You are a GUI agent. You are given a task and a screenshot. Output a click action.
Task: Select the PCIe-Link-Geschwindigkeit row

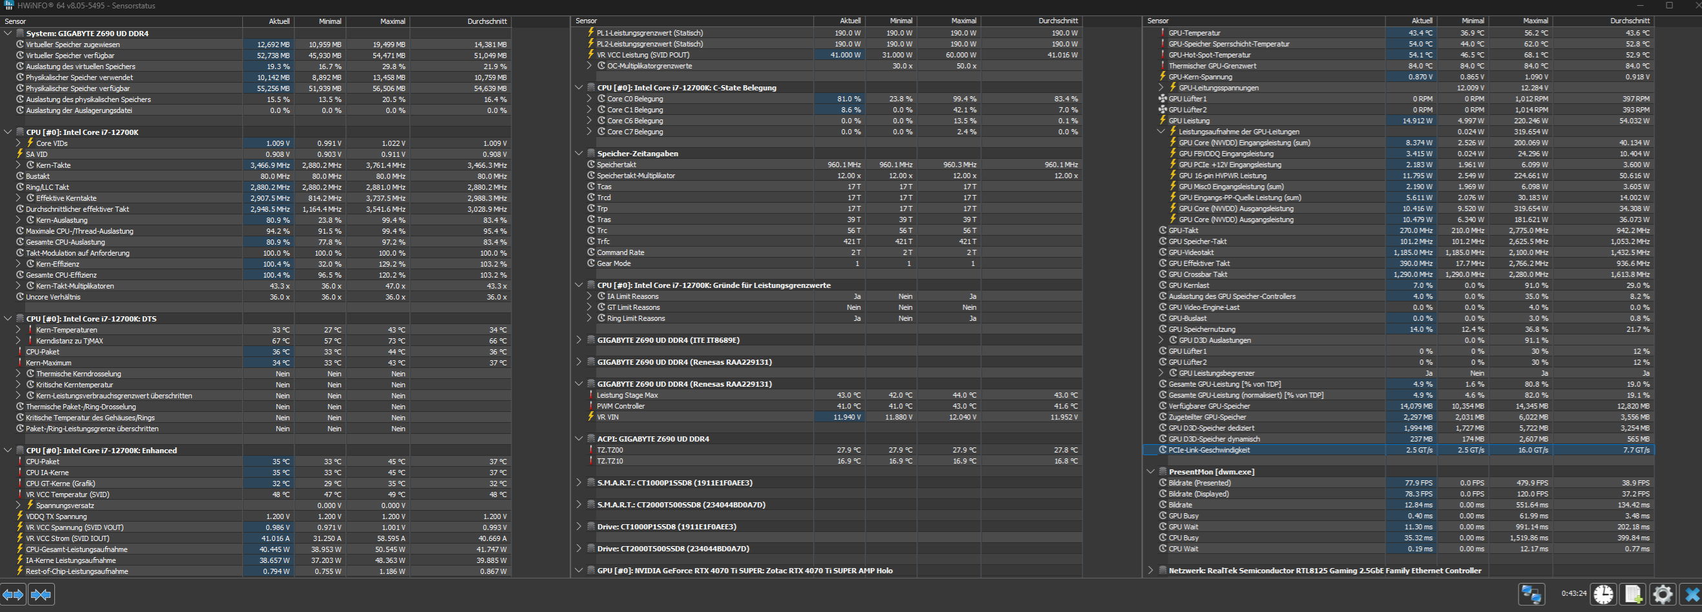pos(1398,449)
